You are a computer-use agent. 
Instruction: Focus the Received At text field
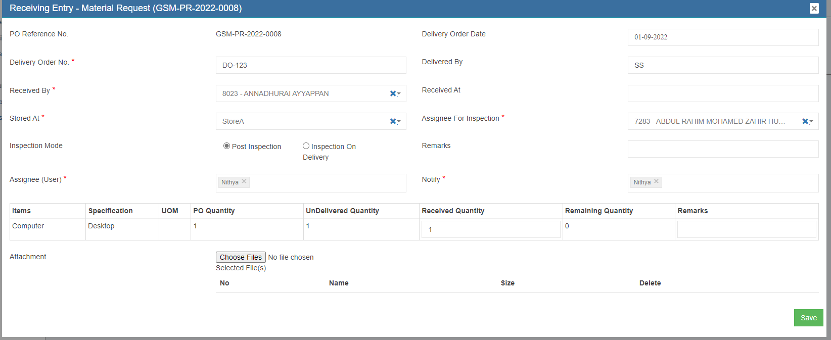coord(723,93)
